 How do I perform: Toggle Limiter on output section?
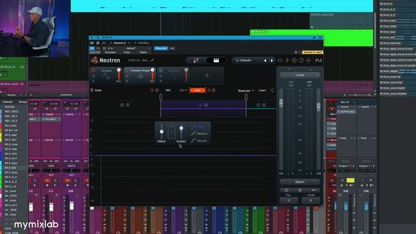coord(300,75)
